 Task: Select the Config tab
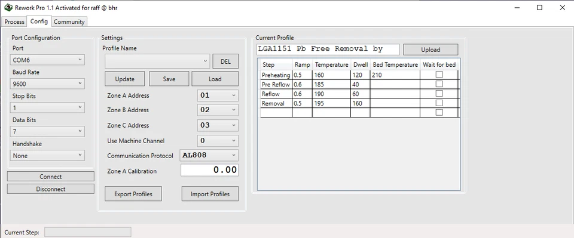[x=39, y=21]
